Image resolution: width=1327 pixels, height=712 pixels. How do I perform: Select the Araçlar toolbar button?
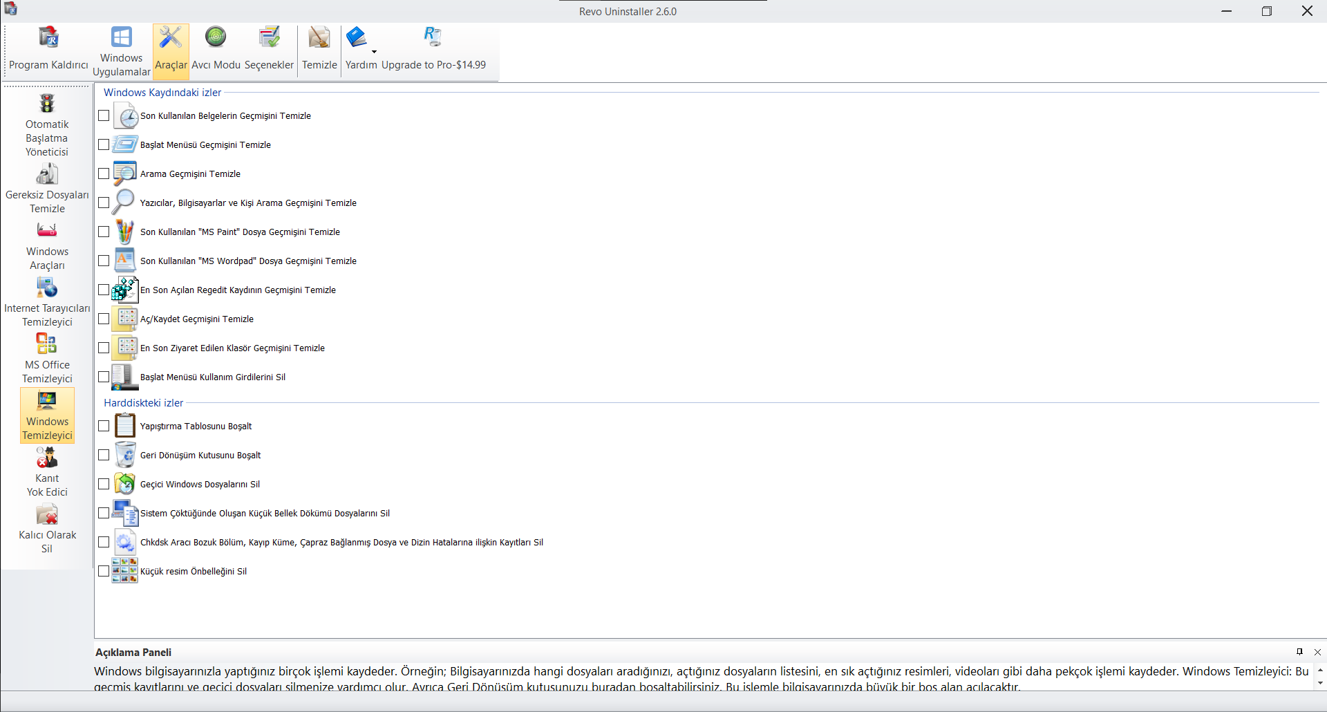pos(171,50)
